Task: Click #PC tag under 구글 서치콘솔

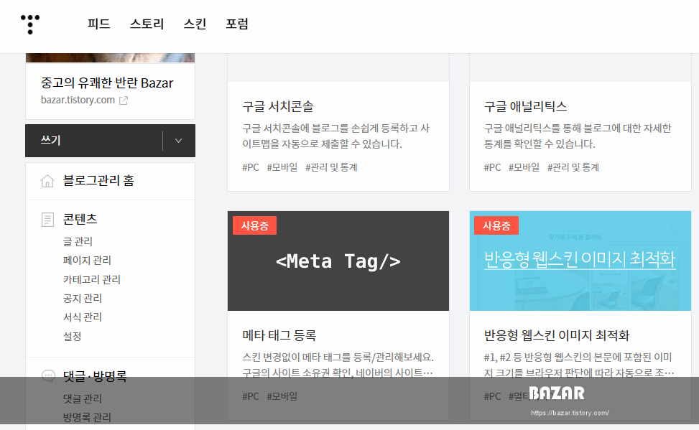Action: pos(251,167)
